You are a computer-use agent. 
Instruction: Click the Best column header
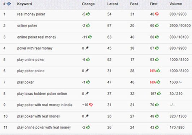coord(134,4)
